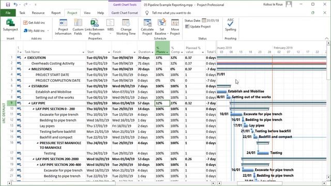The height and width of the screenshot is (186, 331).
Task: Collapse LAY PIPE SECTION 200-400
Action: [38, 165]
